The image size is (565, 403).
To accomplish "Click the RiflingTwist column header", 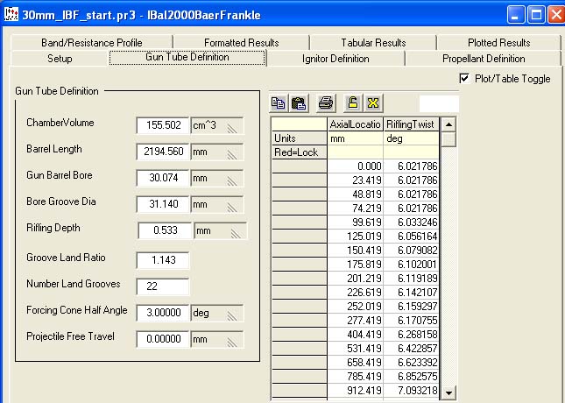I will pyautogui.click(x=411, y=124).
